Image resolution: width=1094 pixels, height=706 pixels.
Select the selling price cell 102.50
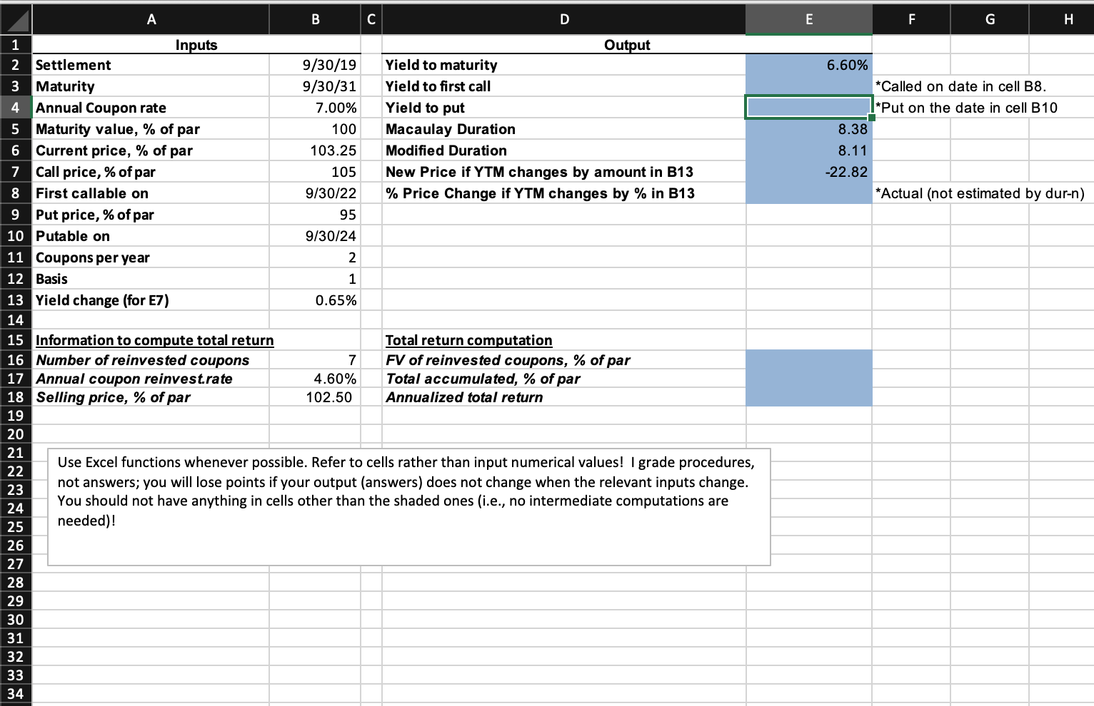315,397
